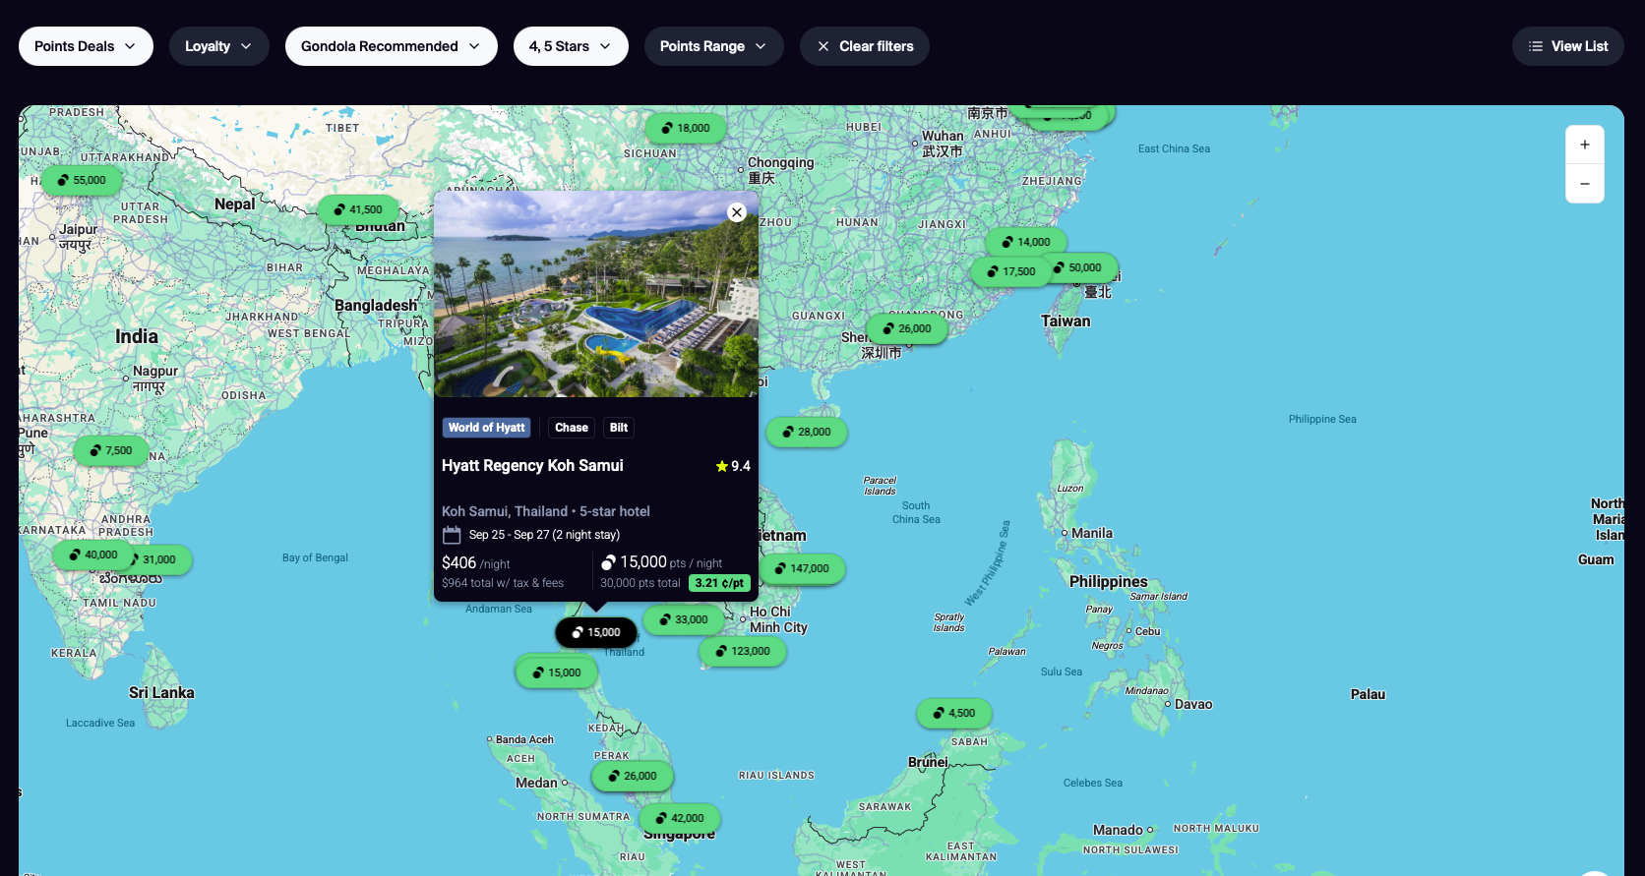Click the 30,000 pts total text

640,583
